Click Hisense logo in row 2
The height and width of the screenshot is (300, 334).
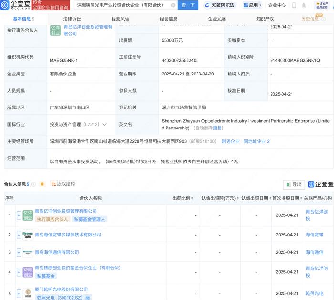(28, 235)
